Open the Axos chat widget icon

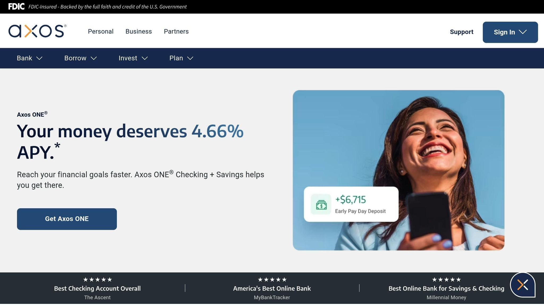pyautogui.click(x=522, y=285)
